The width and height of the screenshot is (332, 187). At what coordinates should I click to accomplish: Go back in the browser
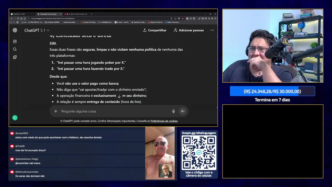click(x=12, y=18)
